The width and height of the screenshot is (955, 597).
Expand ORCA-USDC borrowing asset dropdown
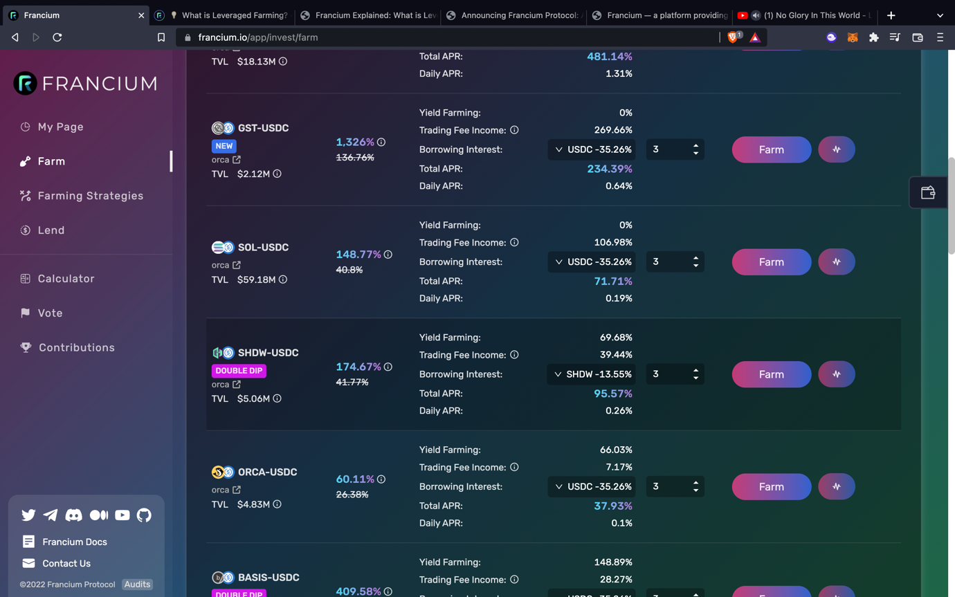point(592,487)
